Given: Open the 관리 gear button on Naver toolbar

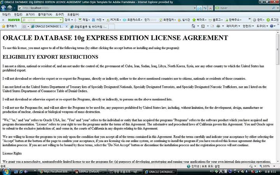Looking at the screenshot, I should coord(258,20).
